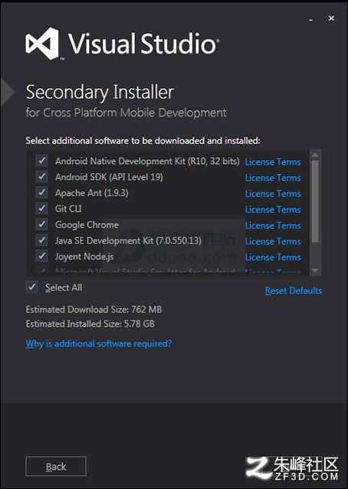The image size is (348, 489).
Task: Click the software list scroll down arrow
Action: [x=315, y=271]
